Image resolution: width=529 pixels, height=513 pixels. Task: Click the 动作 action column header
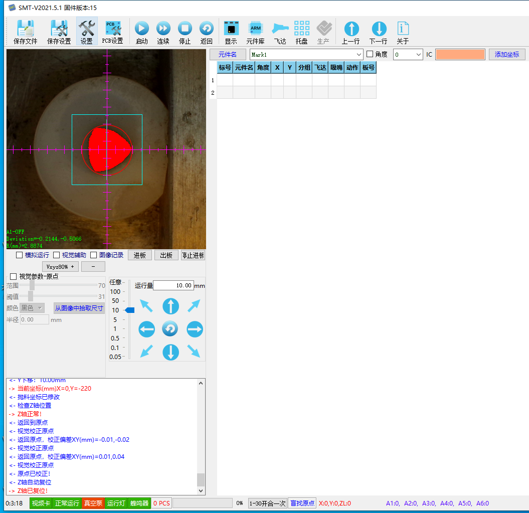(x=352, y=68)
